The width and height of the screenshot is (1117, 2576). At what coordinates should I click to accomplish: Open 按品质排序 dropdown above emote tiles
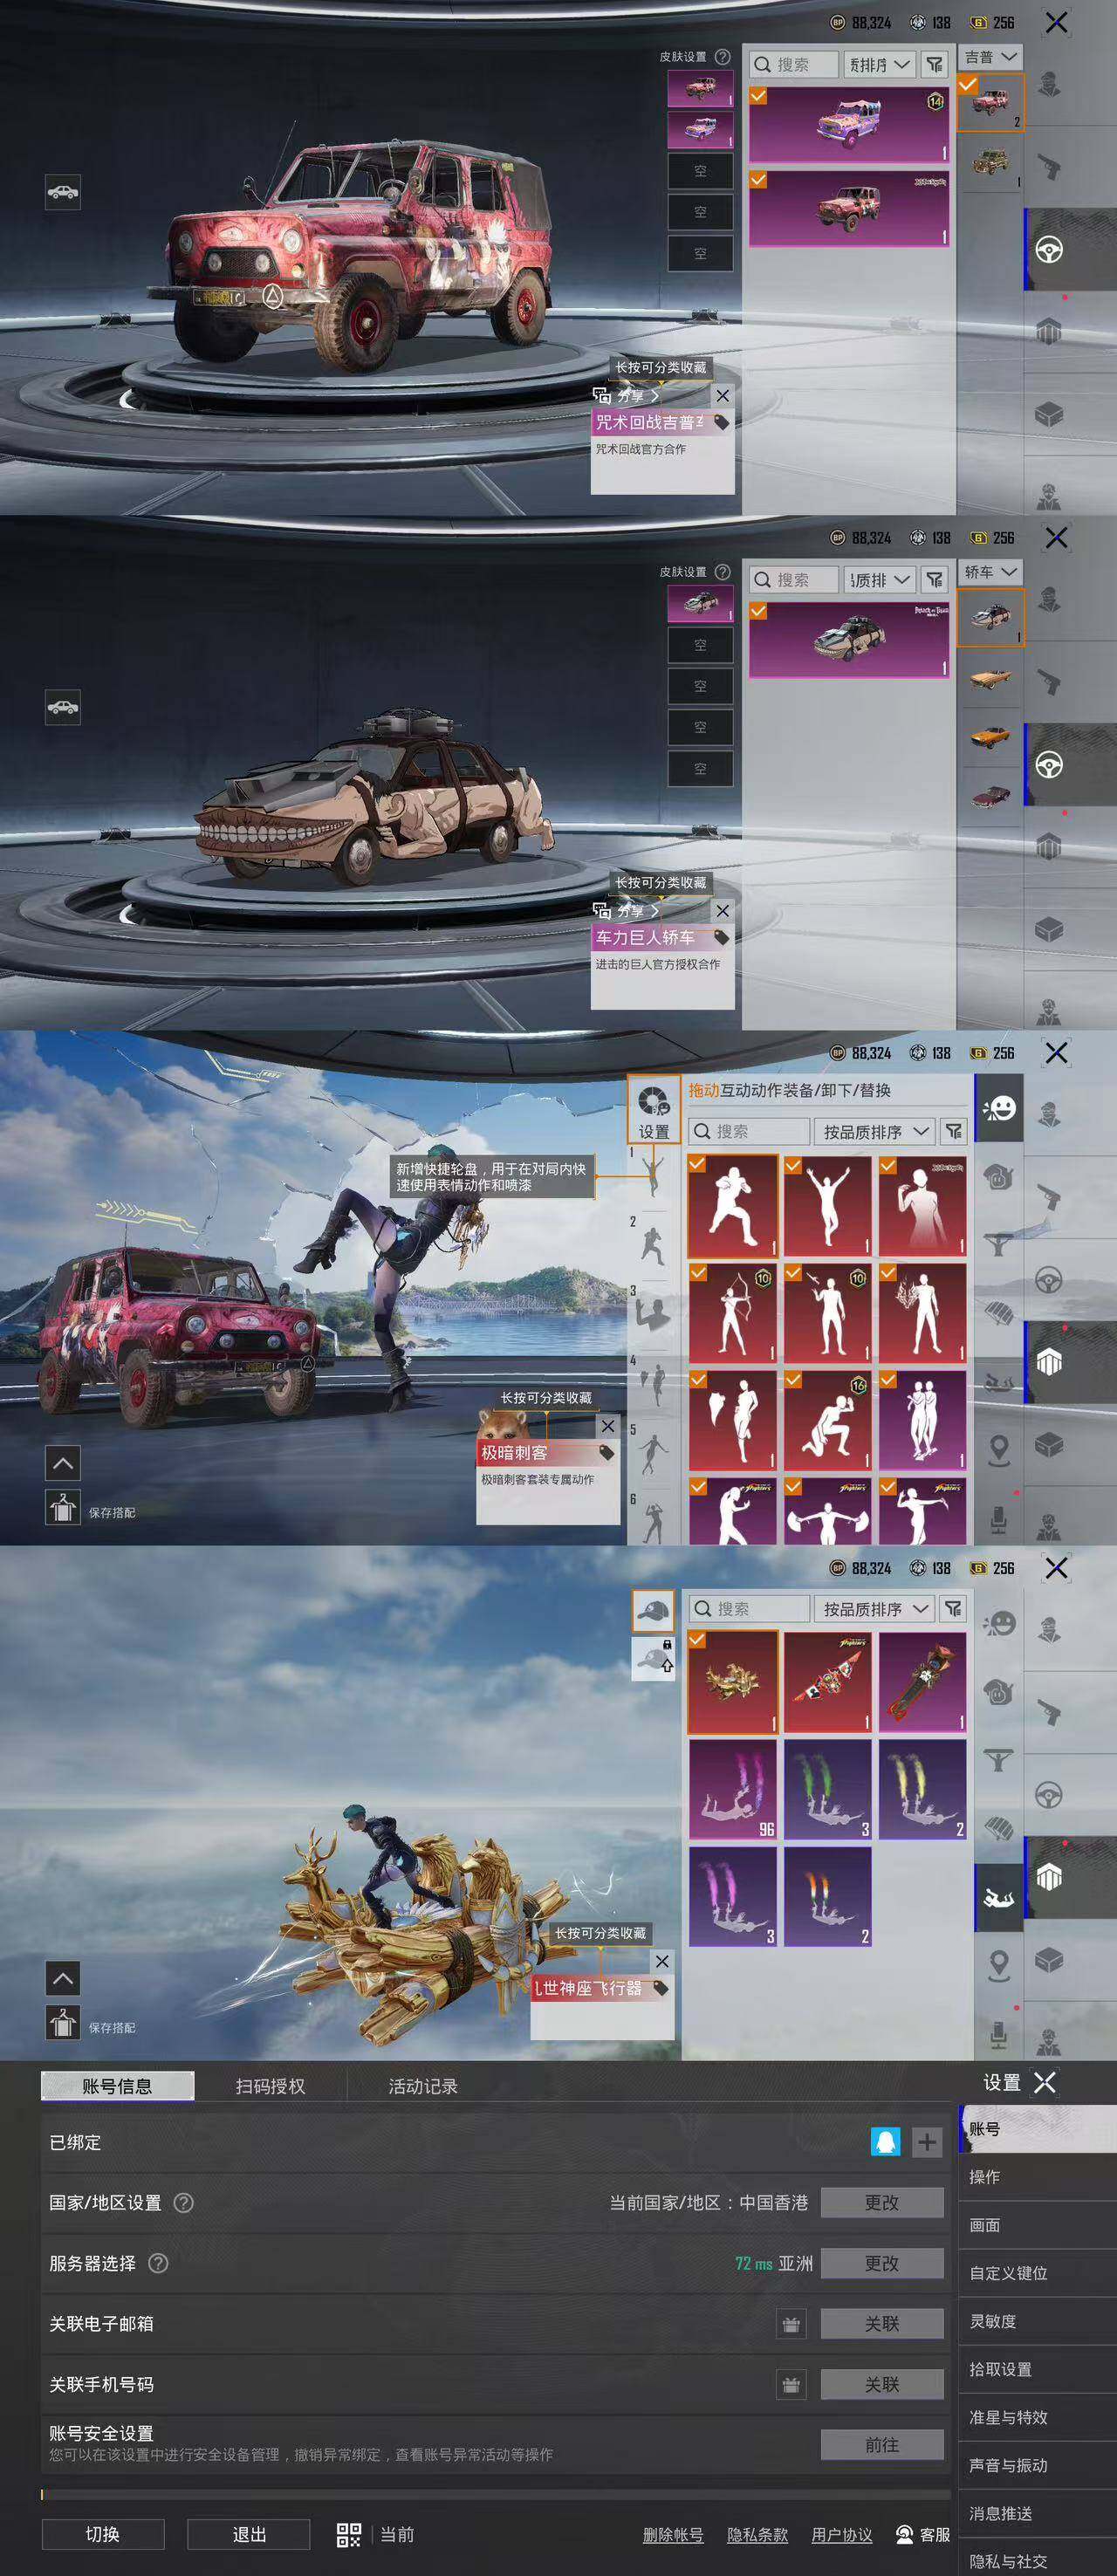(876, 1131)
